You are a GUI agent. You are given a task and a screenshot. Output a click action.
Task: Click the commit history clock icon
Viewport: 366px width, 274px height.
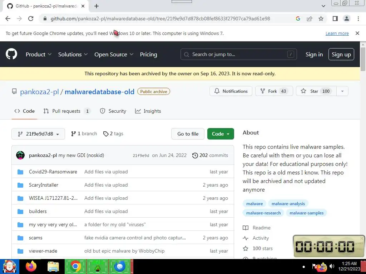tap(195, 156)
